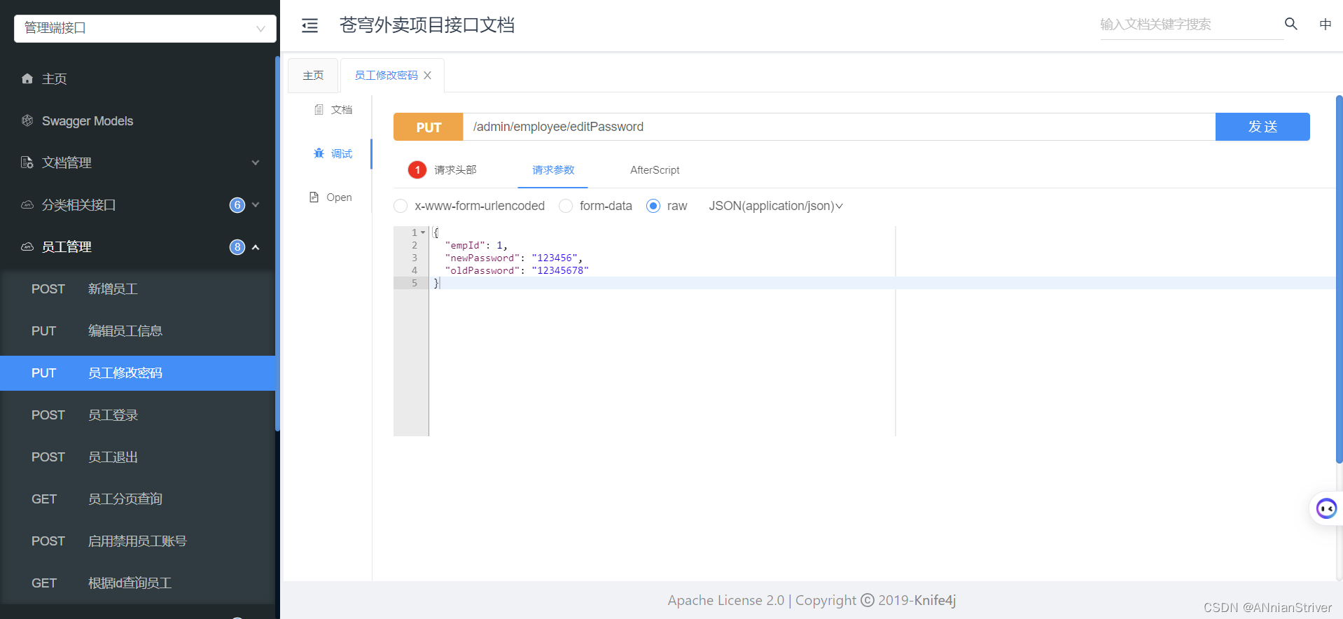Viewport: 1343px width, 619px height.
Task: Open the AfterScript tab
Action: click(655, 169)
